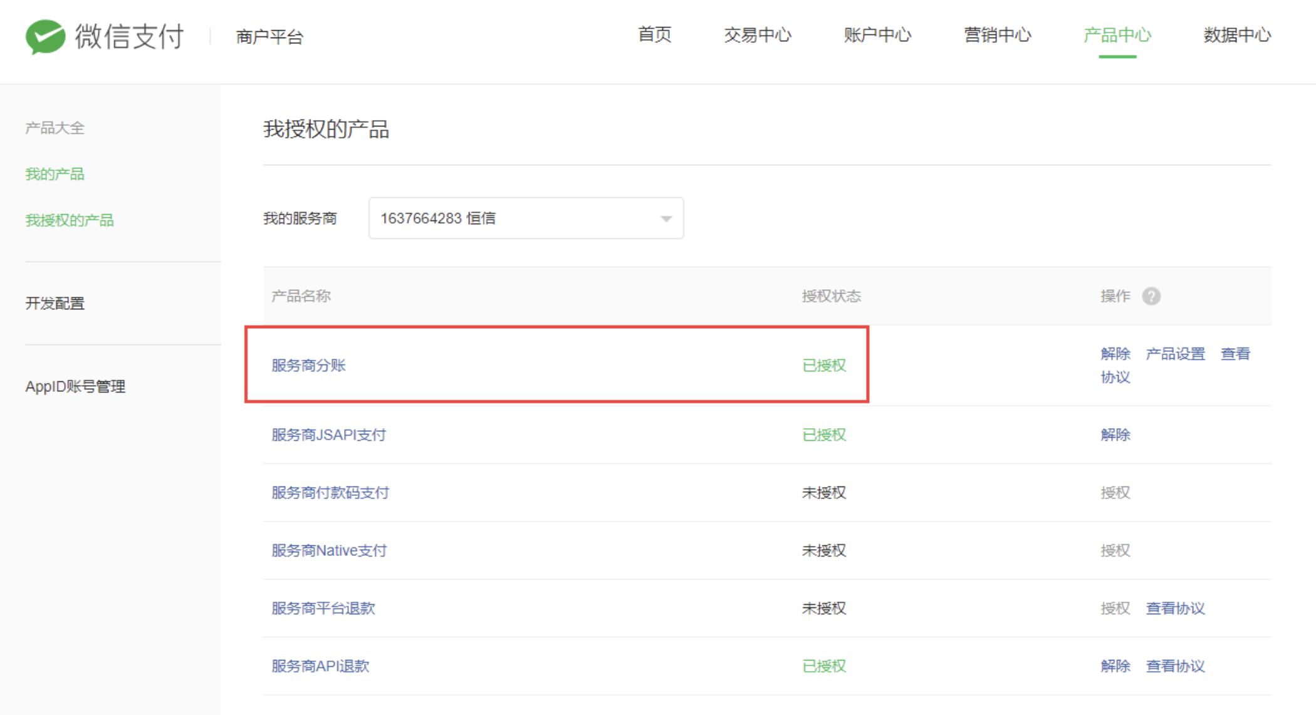Open the 服务商Native支付 product link
The height and width of the screenshot is (715, 1316).
[x=329, y=550]
